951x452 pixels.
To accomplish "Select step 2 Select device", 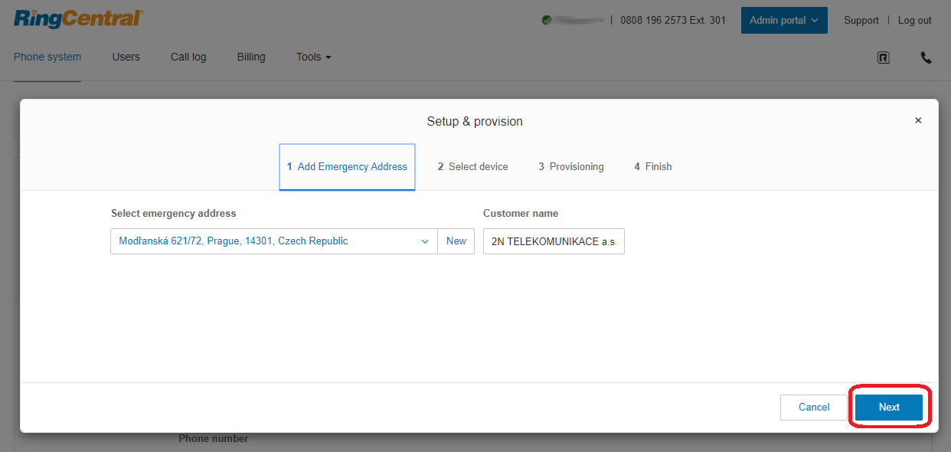I will point(472,167).
